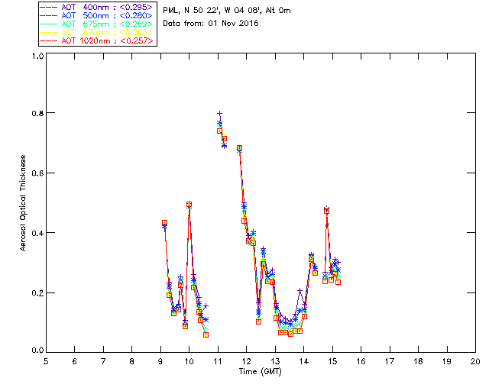Image resolution: width=489 pixels, height=391 pixels.
Task: Click the highest 400nm plus marker near 0.8
Action: click(219, 114)
